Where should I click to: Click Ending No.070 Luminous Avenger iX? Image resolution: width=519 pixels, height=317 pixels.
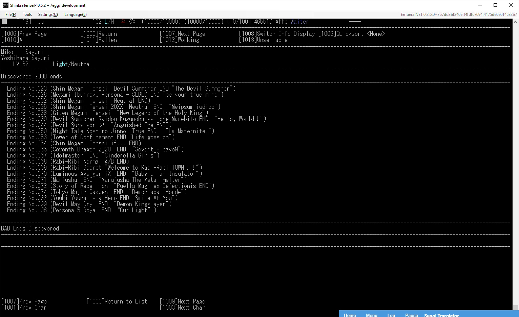tap(105, 174)
